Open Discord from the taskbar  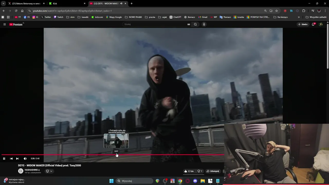coord(195,181)
